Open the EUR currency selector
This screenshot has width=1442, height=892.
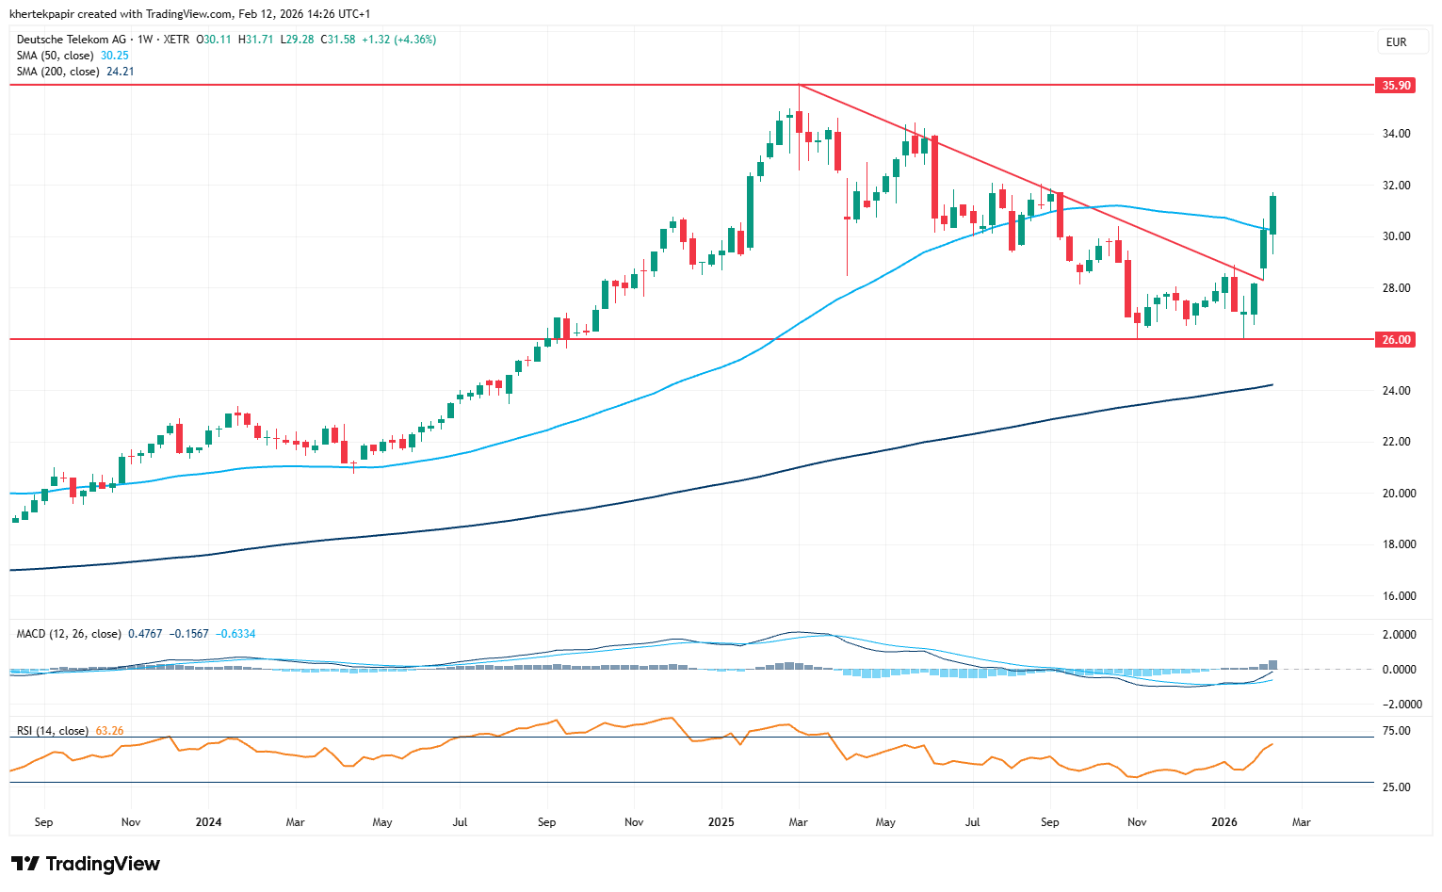[1396, 42]
